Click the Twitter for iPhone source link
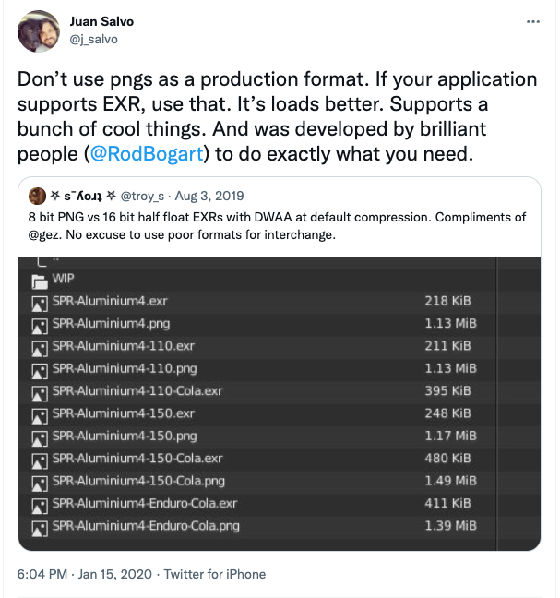The width and height of the screenshot is (560, 598). 215,574
